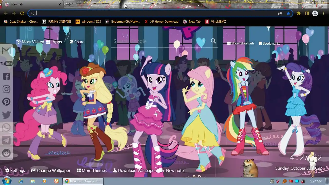Open Pinterest icon in the sidebar
The width and height of the screenshot is (329, 185).
coord(6,102)
